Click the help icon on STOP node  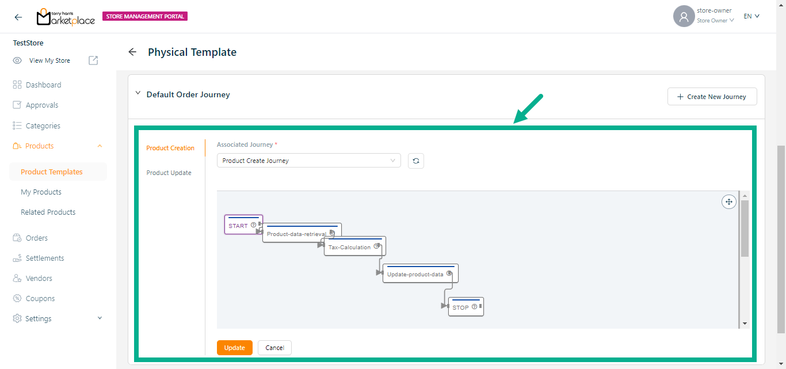tap(474, 307)
